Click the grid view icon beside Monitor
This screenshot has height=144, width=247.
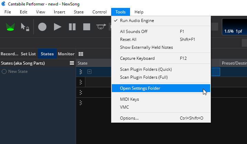[81, 54]
